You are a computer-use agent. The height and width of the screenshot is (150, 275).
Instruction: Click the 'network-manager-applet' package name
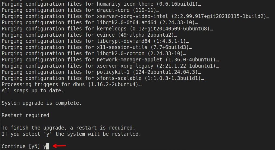coord(130,60)
